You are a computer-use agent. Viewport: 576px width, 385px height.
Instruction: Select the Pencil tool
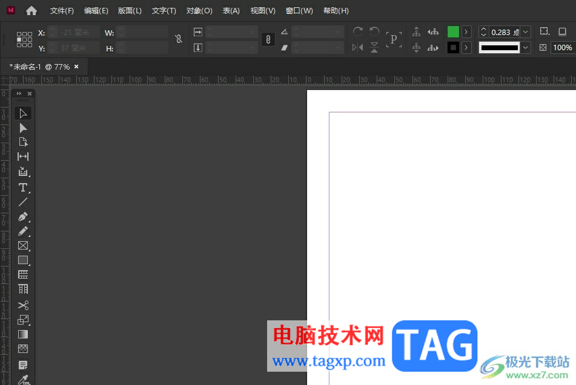[x=23, y=231]
